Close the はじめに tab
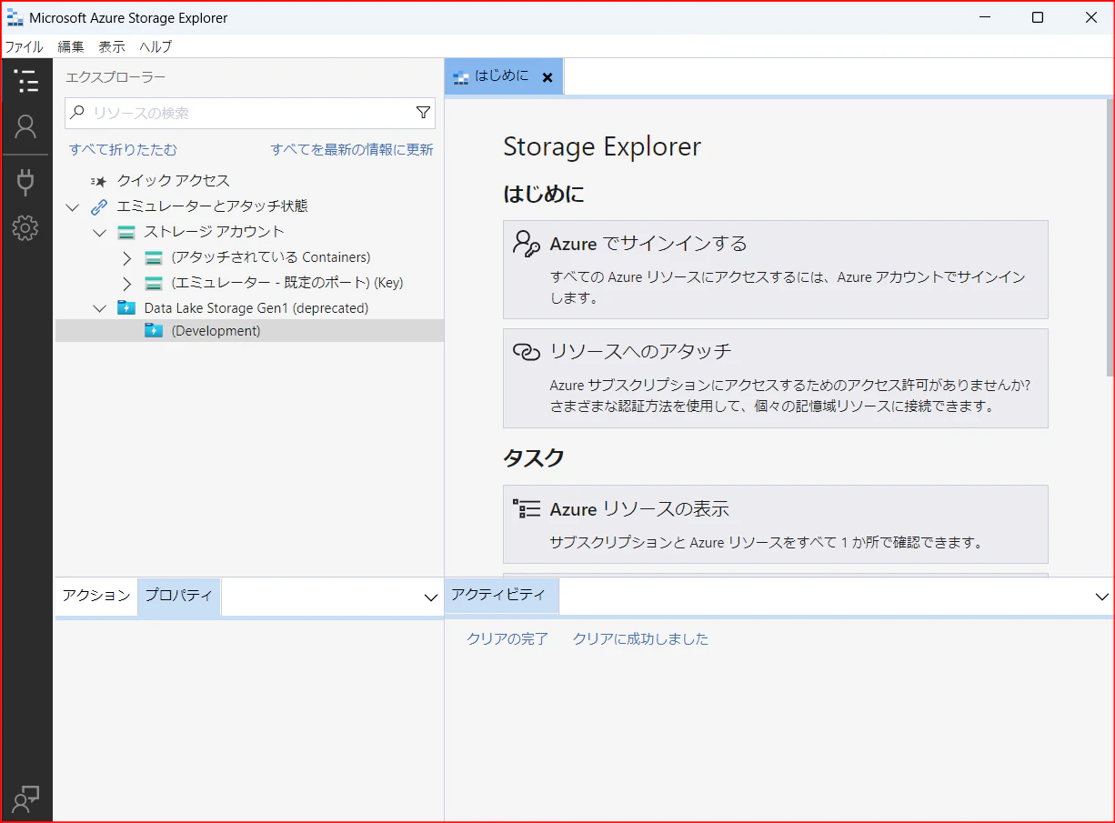The image size is (1115, 823). click(547, 77)
